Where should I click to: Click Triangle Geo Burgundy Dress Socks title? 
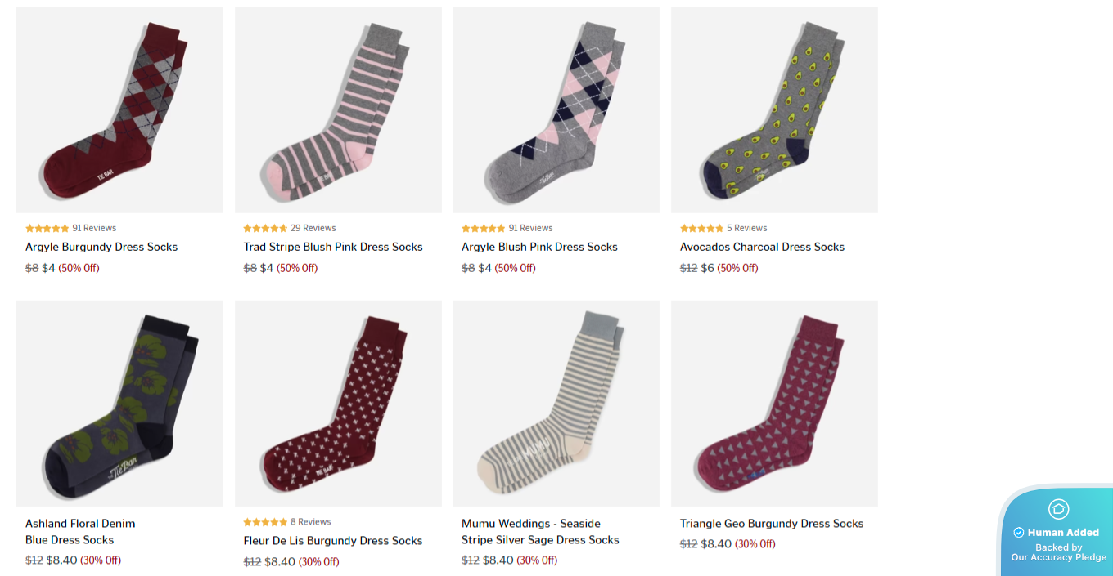coord(772,524)
